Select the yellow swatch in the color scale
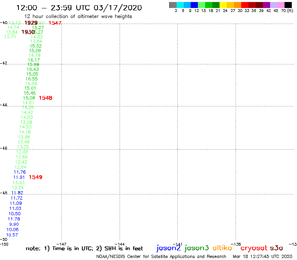The width and height of the screenshot is (297, 260). pos(223,5)
